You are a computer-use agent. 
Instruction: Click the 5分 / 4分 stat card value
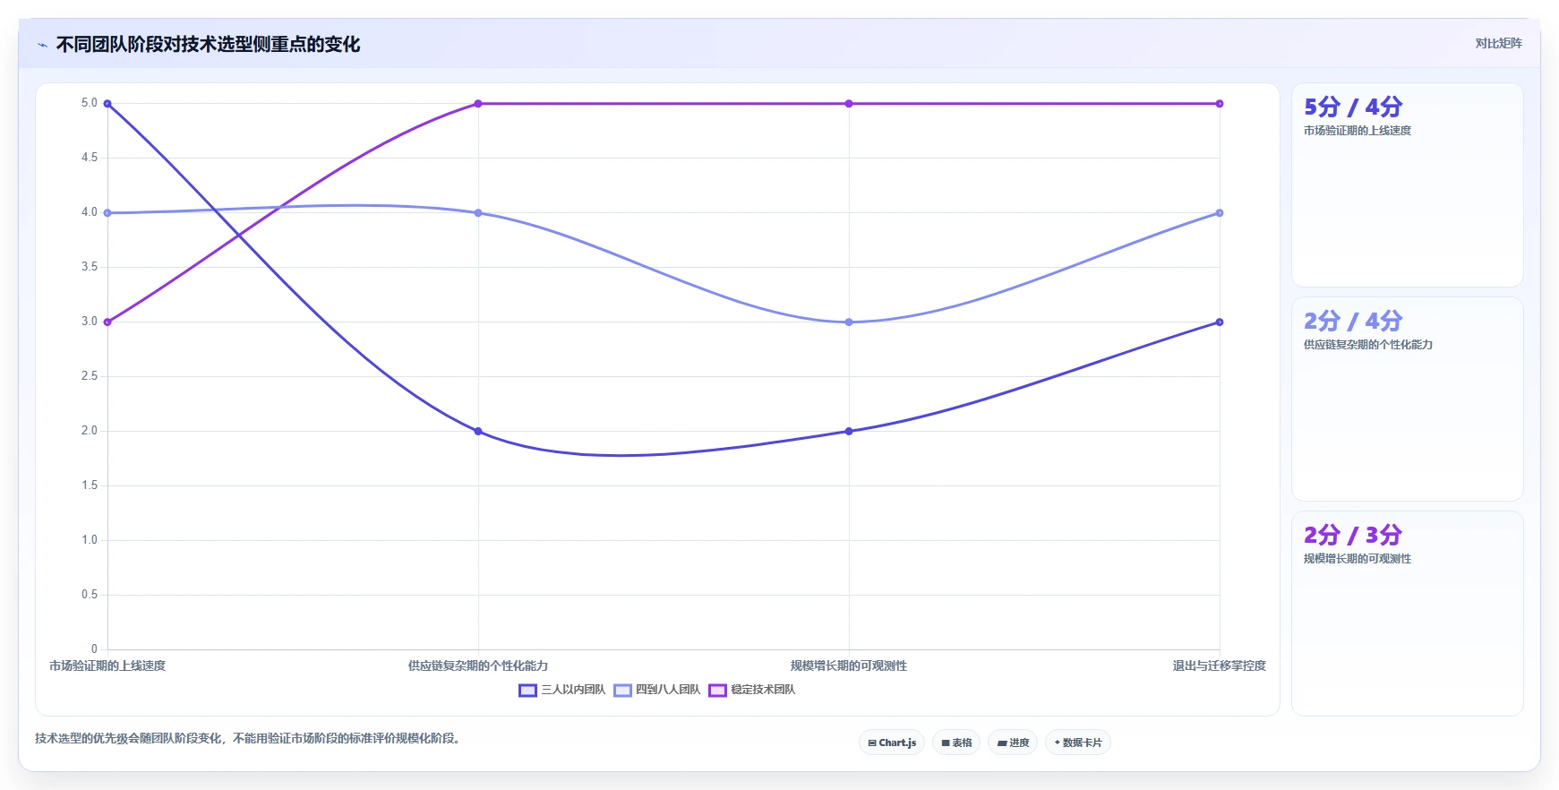click(1353, 107)
